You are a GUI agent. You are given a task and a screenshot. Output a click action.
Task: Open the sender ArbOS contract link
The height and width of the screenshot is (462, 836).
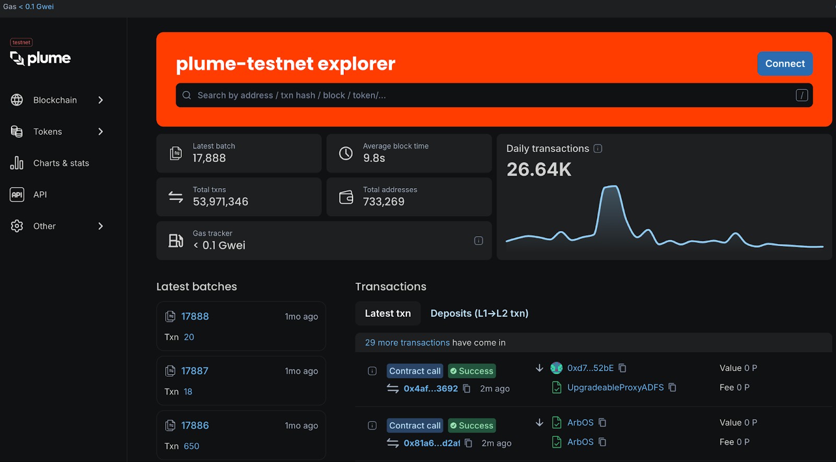tap(580, 422)
